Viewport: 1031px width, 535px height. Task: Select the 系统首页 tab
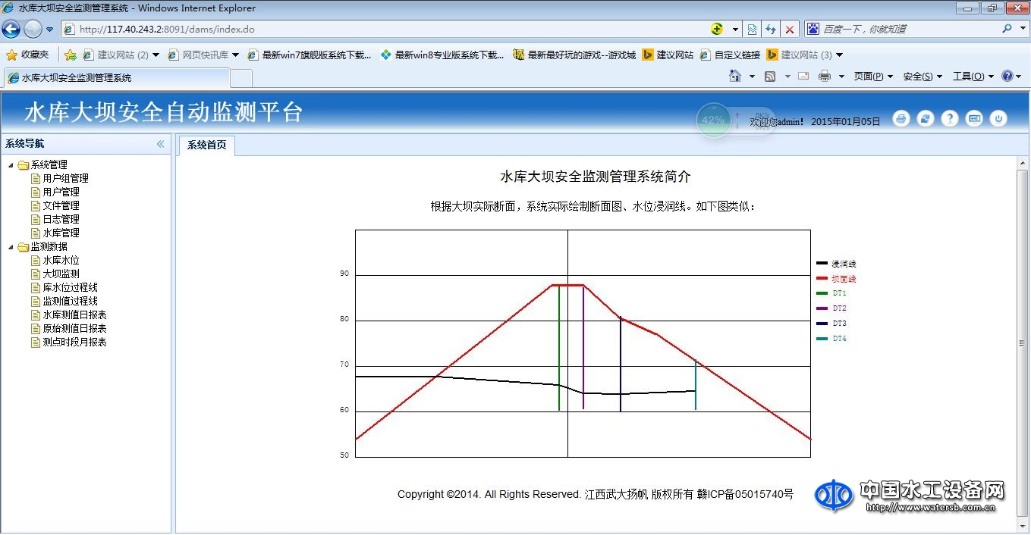206,145
